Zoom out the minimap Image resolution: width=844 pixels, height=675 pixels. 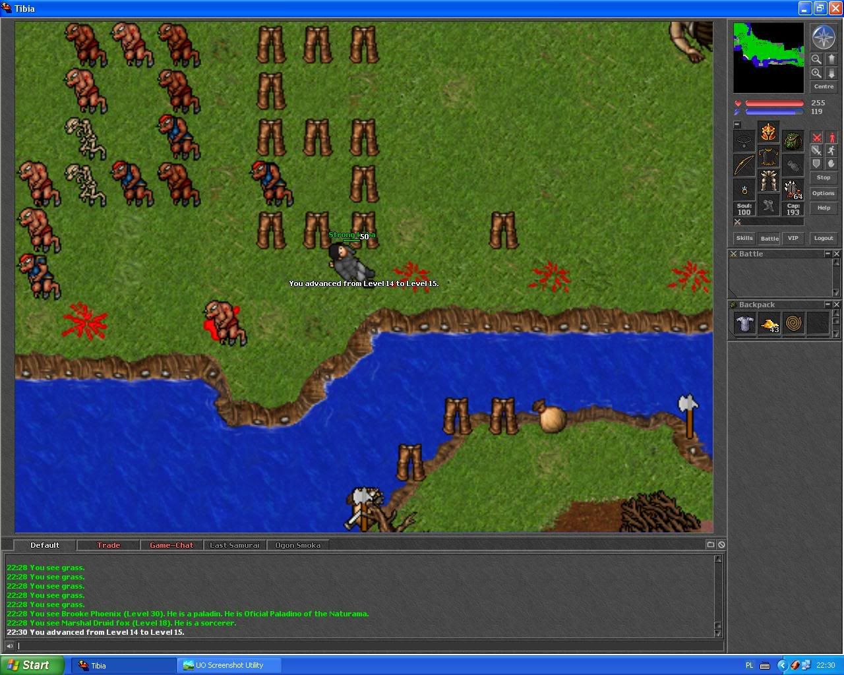click(816, 59)
